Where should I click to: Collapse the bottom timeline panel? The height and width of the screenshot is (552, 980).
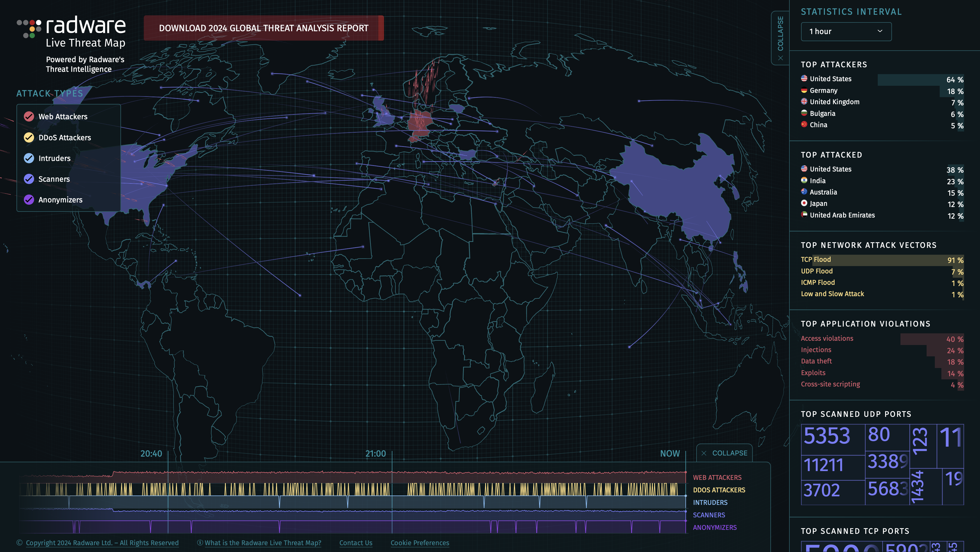point(724,453)
